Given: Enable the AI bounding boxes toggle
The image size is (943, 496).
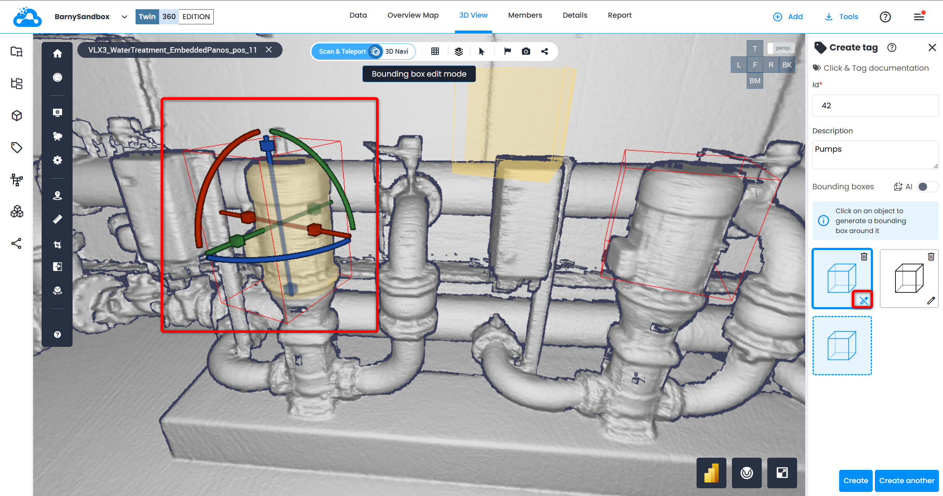Looking at the screenshot, I should 927,187.
